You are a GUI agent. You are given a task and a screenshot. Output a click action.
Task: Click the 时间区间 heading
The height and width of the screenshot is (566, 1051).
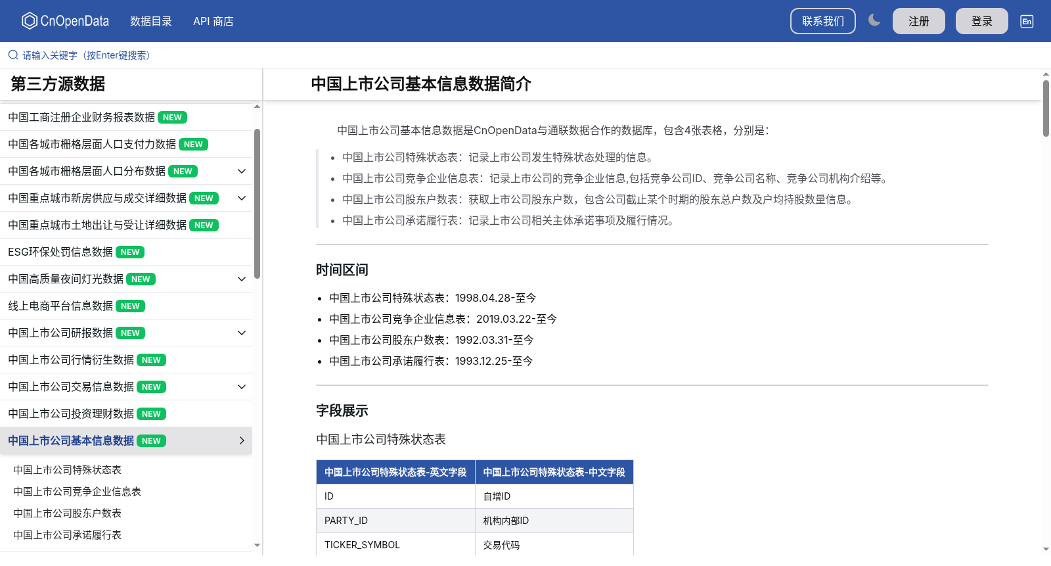(342, 270)
